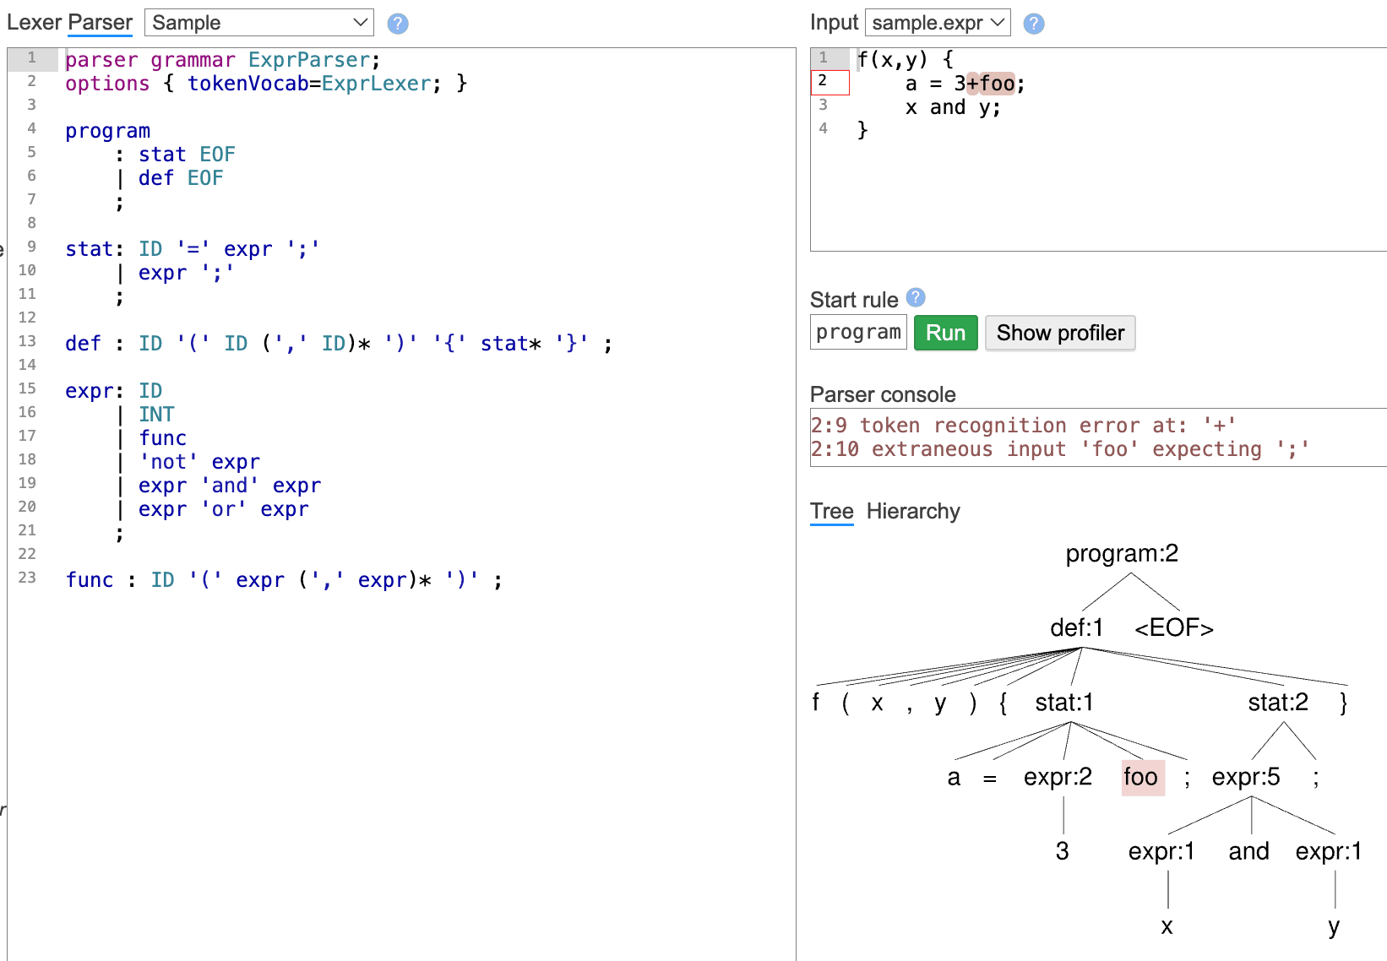Select the Tree view tab
The image size is (1387, 961).
pyautogui.click(x=832, y=512)
